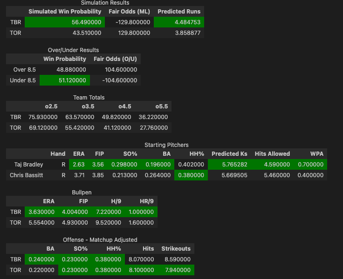Select TBR bullpen H/9 value 7.220000

(109, 212)
